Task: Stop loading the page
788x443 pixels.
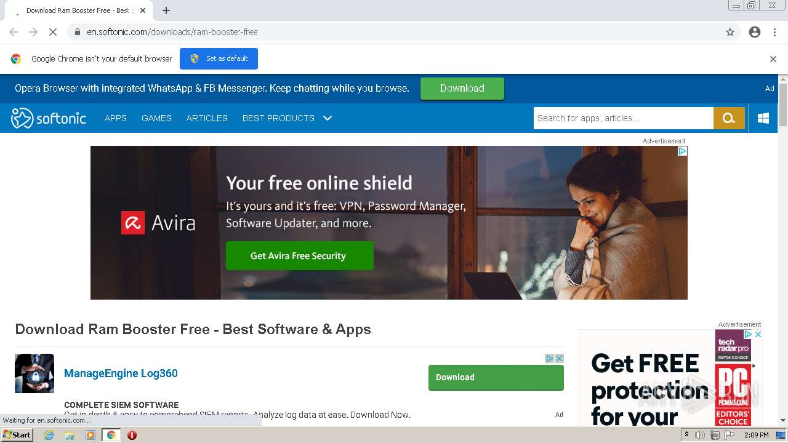Action: [53, 32]
